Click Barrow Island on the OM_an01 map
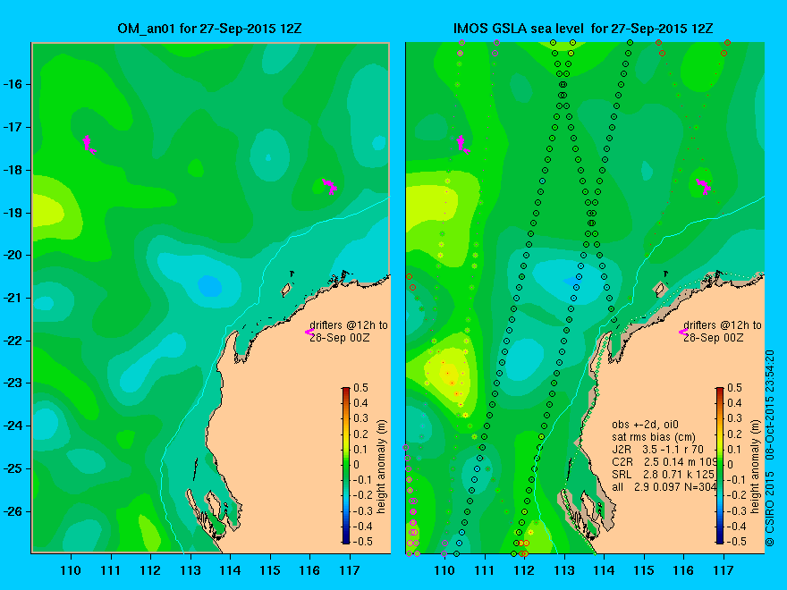787x590 pixels. coord(286,290)
